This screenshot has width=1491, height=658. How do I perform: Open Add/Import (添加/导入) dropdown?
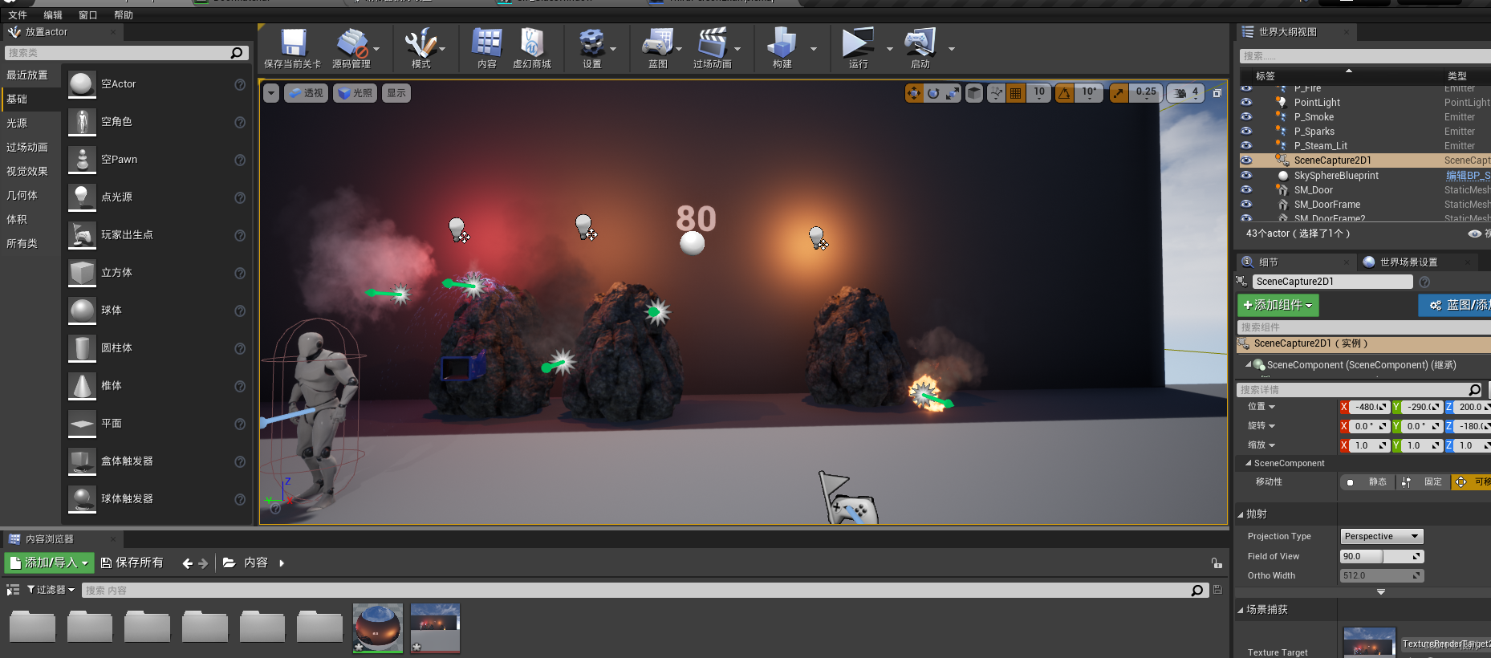pyautogui.click(x=49, y=563)
